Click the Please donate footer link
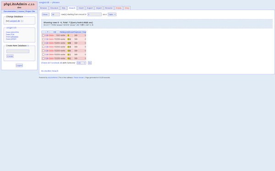Image resolution: width=275 pixels, height=171 pixels. pyautogui.click(x=78, y=78)
